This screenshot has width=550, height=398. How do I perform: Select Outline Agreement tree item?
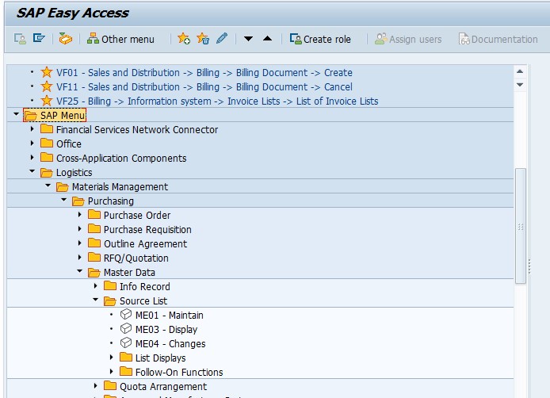[x=146, y=244]
